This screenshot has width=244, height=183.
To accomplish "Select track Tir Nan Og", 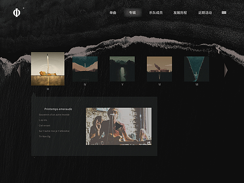I will tap(45, 137).
